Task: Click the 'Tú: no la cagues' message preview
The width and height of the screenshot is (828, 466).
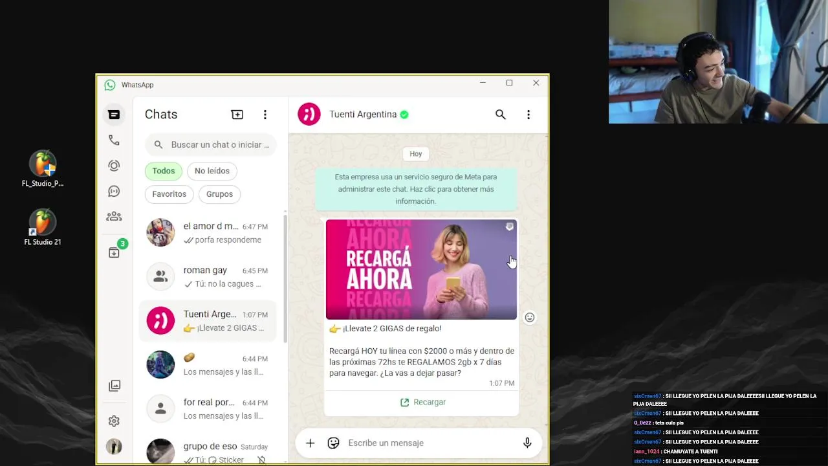Action: pos(228,284)
